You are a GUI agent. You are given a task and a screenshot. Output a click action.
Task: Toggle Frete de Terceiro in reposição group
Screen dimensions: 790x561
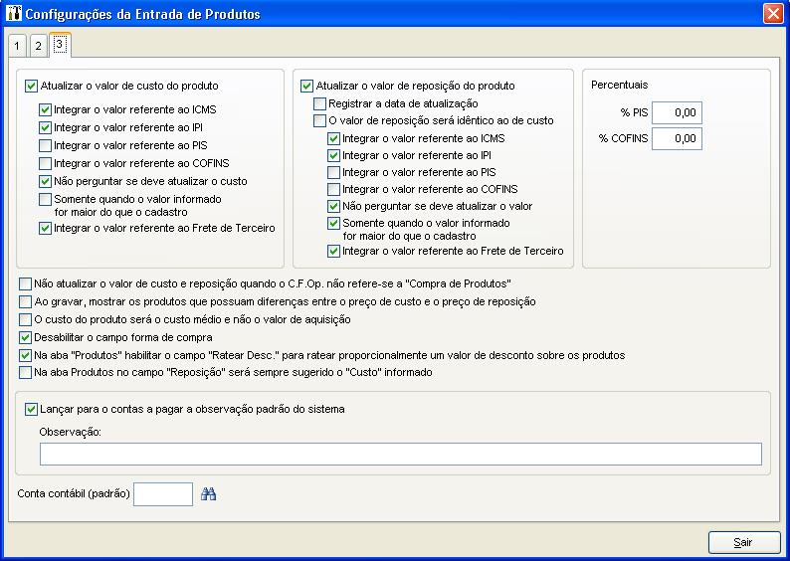[x=333, y=251]
